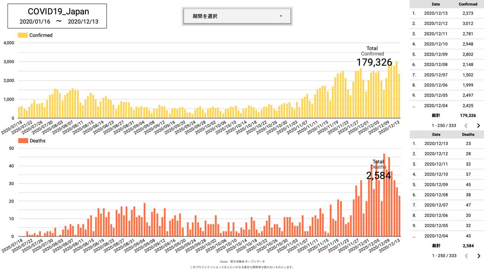Click the Confirmed legend label

click(x=41, y=35)
